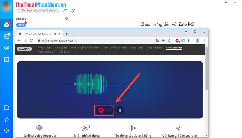Close the Chrome voice recorder tab

(x=59, y=34)
